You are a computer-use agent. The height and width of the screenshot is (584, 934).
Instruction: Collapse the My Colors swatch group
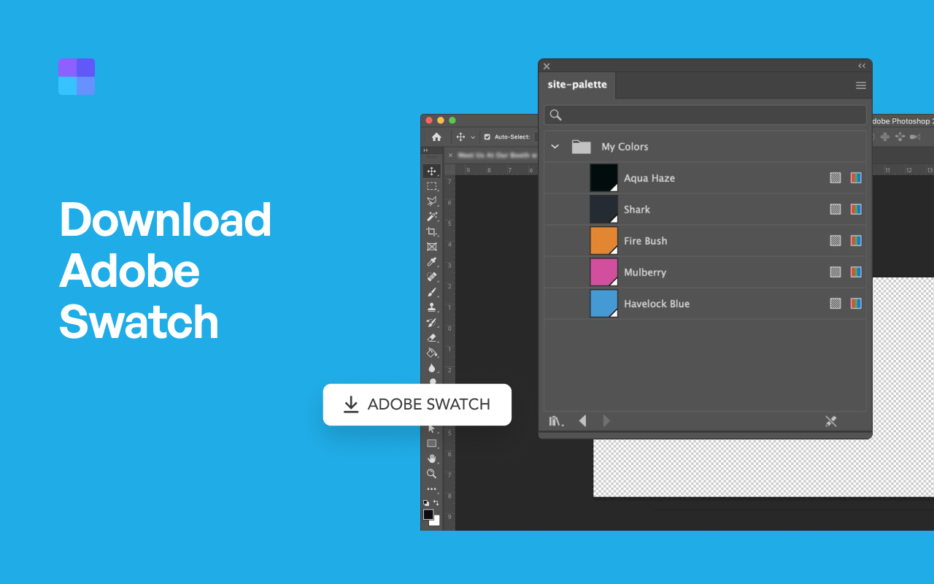click(555, 147)
